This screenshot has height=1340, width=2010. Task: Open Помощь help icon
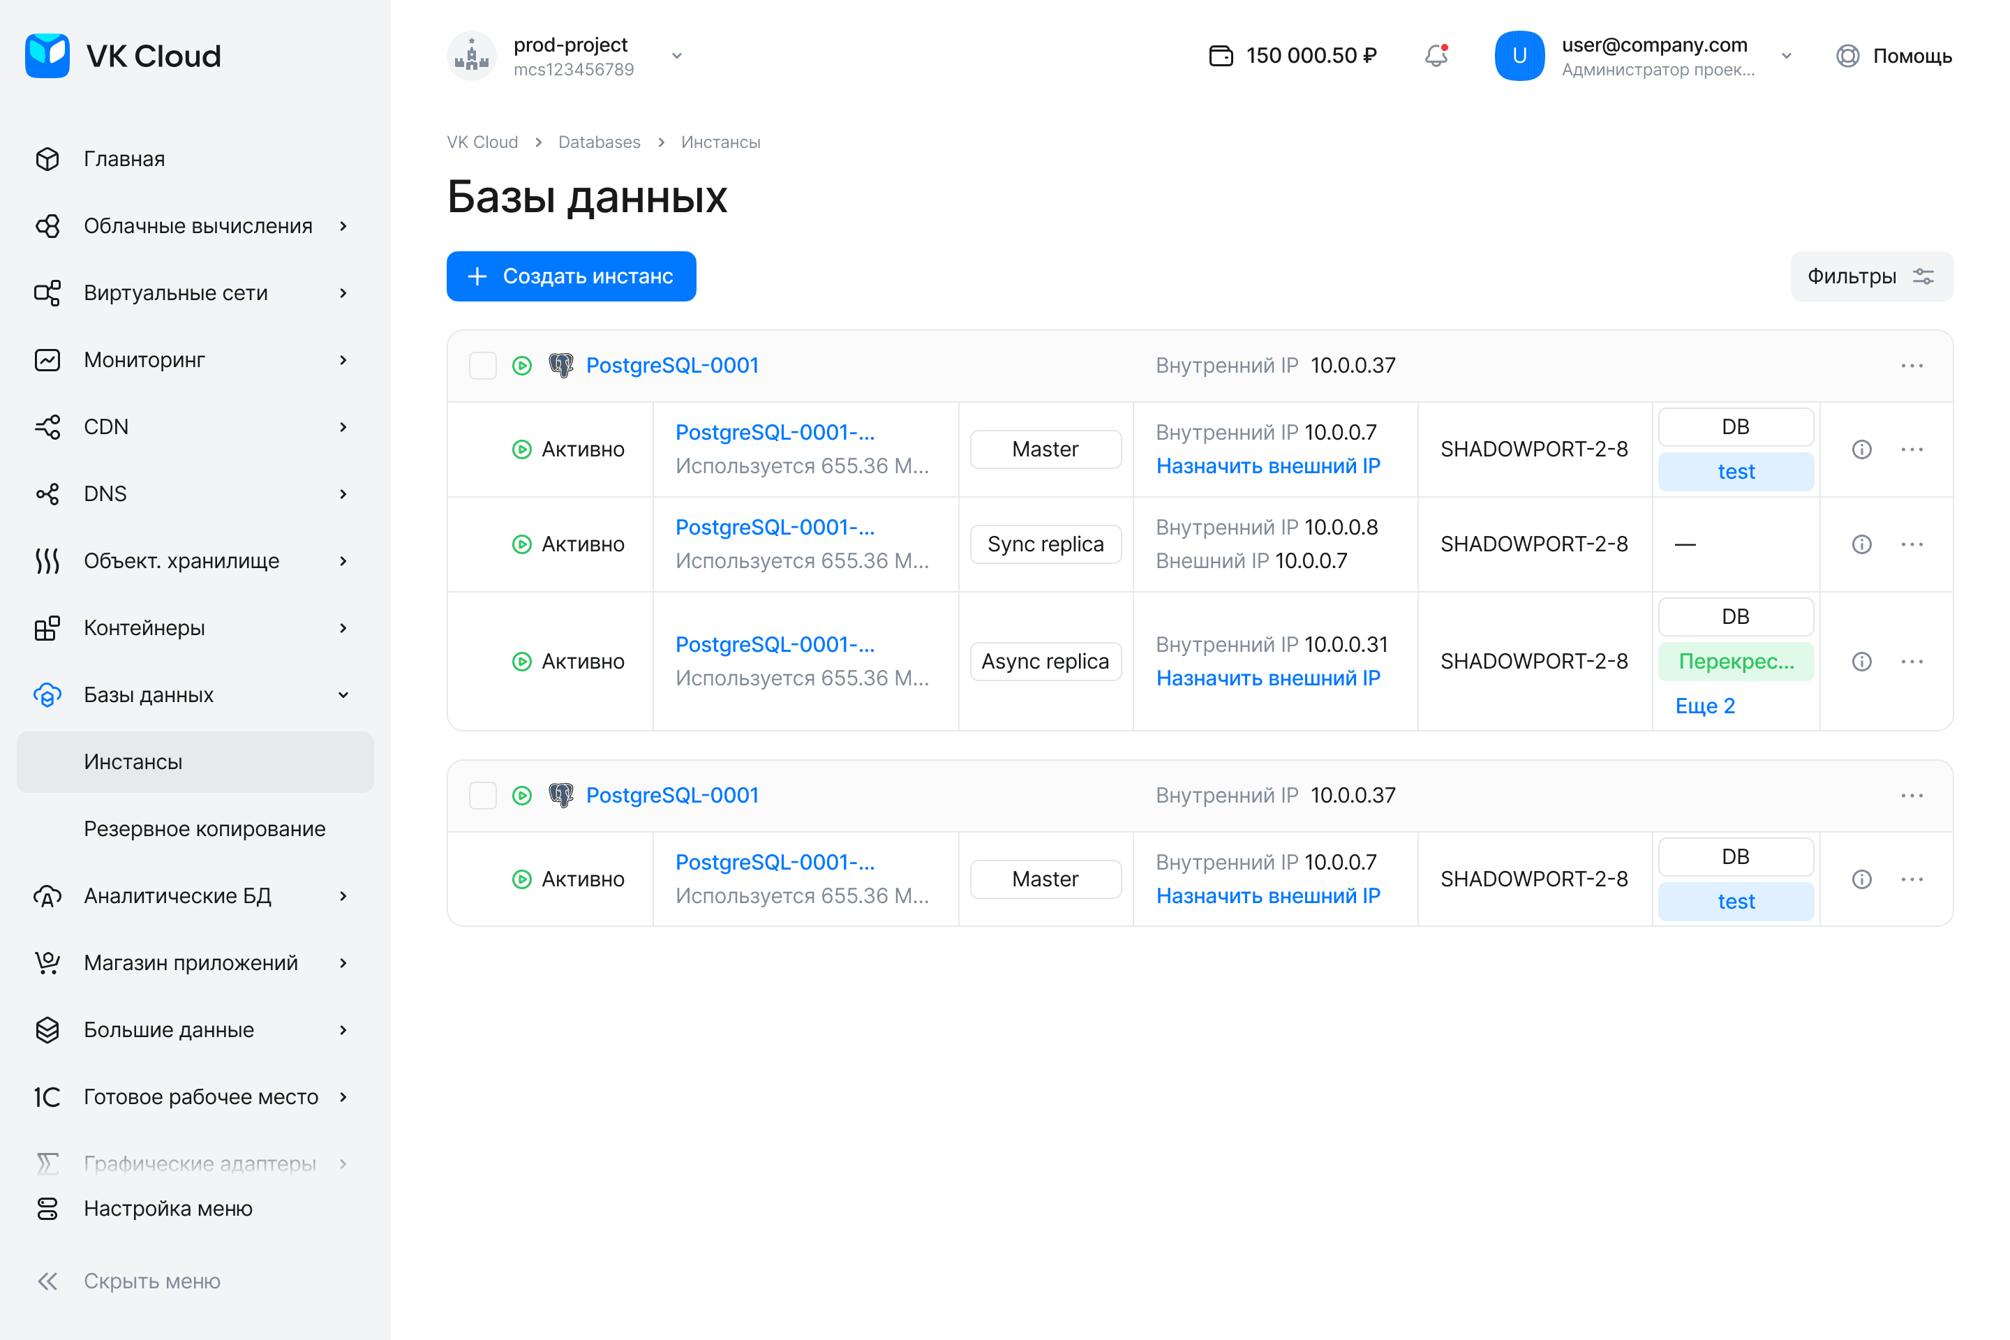tap(1847, 56)
